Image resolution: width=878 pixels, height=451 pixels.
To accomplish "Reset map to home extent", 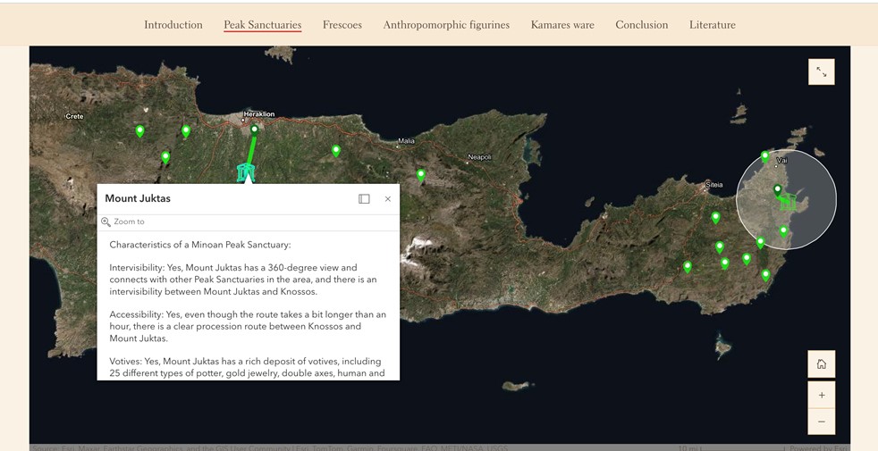I will tap(821, 363).
